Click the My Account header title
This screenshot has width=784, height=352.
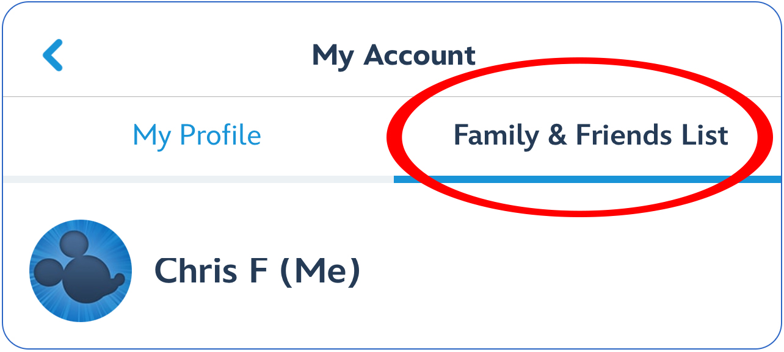tap(393, 56)
